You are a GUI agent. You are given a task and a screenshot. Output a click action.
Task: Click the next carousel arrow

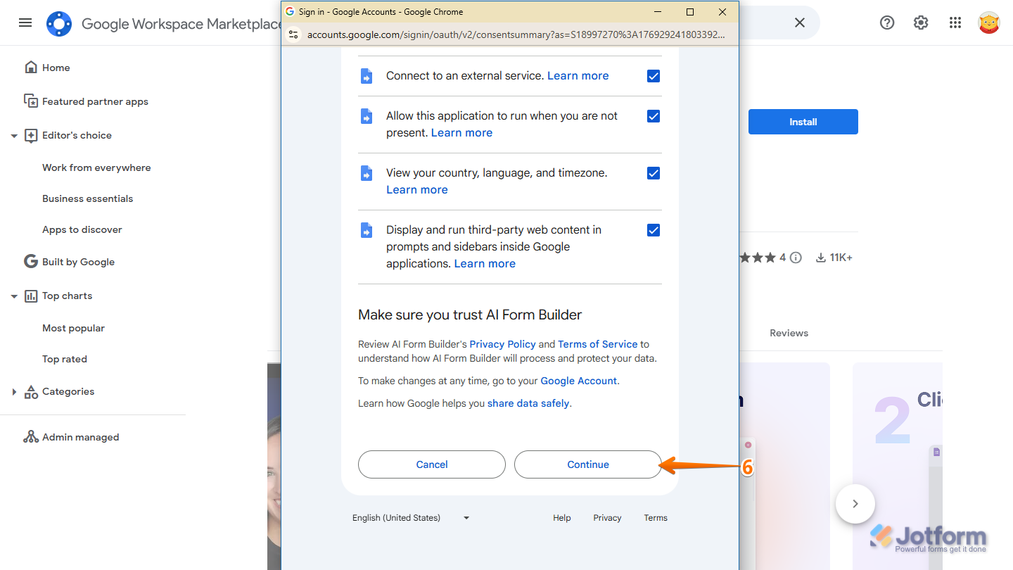[855, 503]
